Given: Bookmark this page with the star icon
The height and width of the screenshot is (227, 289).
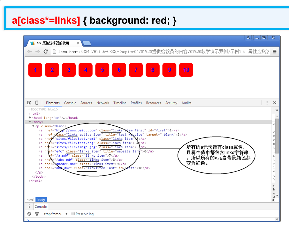Looking at the screenshot, I should tap(267, 52).
